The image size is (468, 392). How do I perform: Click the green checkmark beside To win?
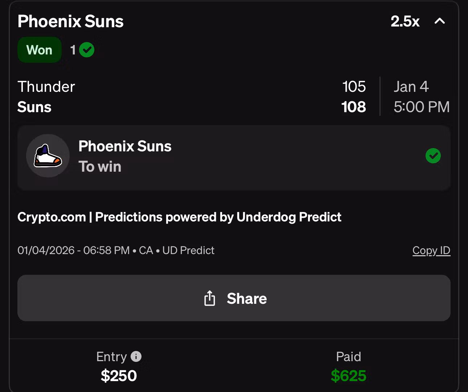[x=433, y=156]
